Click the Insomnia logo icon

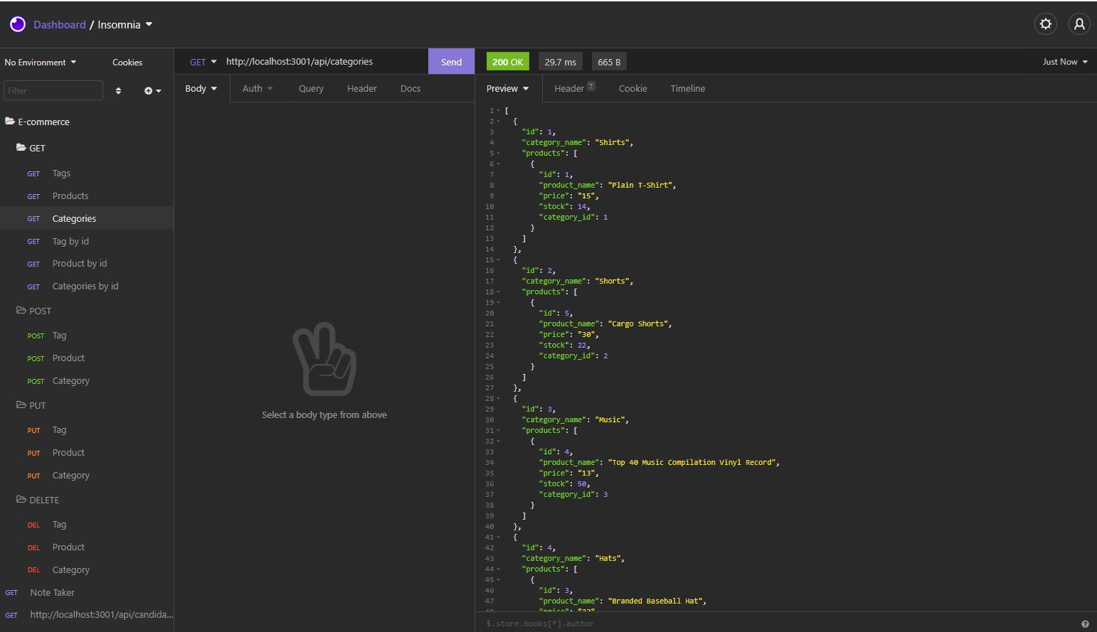(x=17, y=23)
